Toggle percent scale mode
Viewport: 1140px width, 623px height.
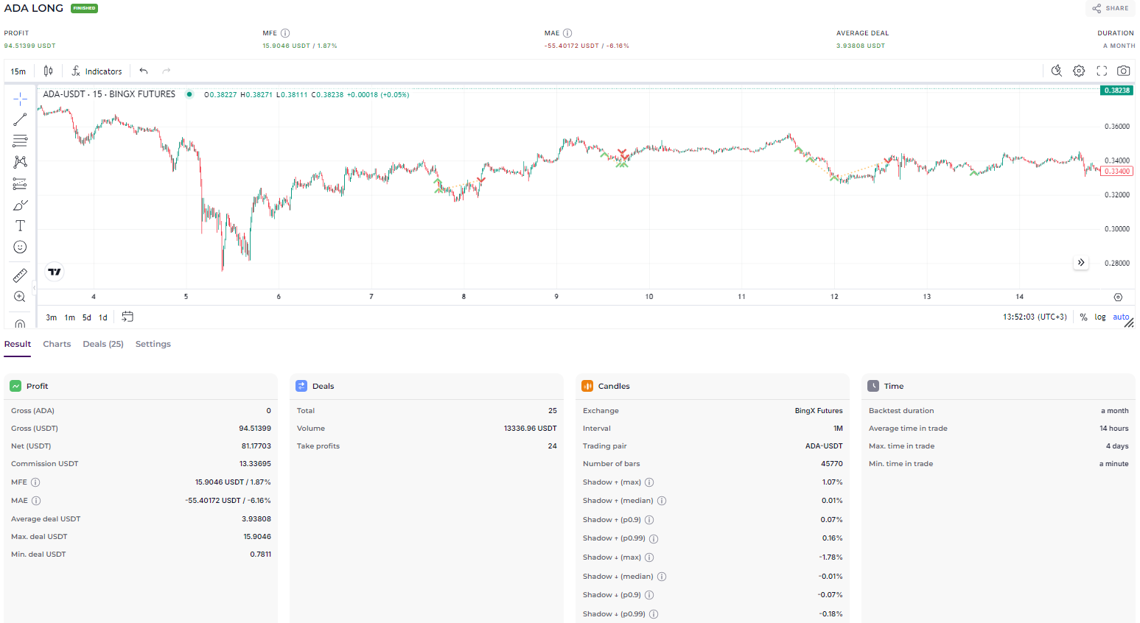(x=1083, y=317)
